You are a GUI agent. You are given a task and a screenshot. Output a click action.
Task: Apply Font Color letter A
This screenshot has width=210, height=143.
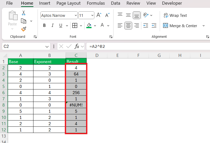[x=102, y=25]
